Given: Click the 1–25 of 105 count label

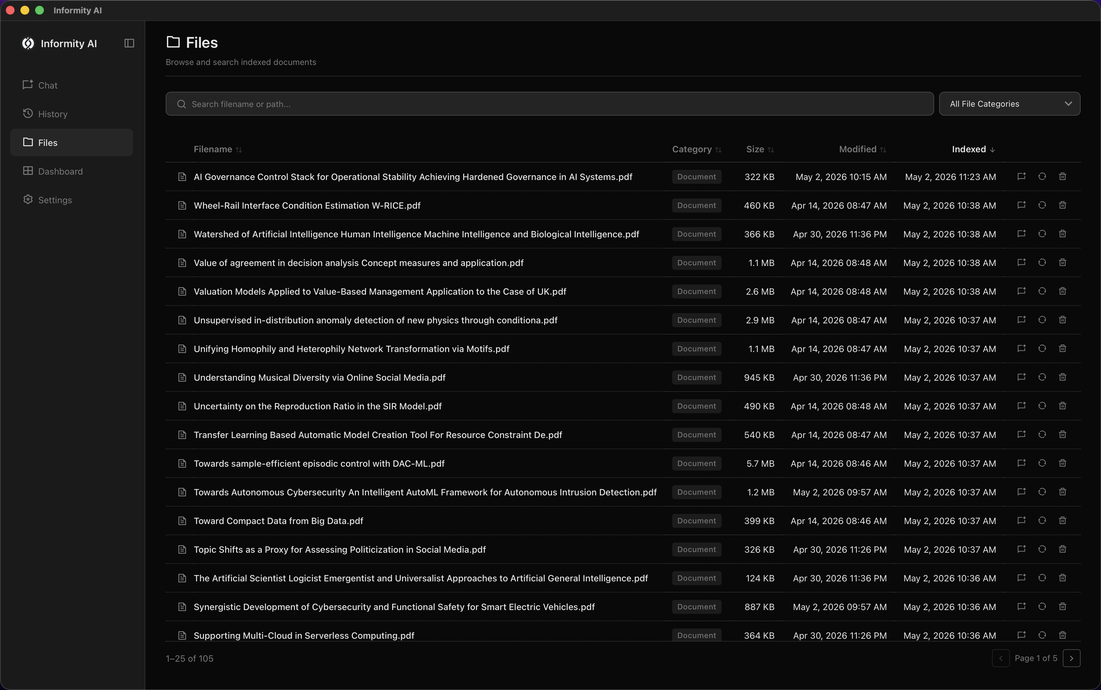Looking at the screenshot, I should tap(189, 658).
